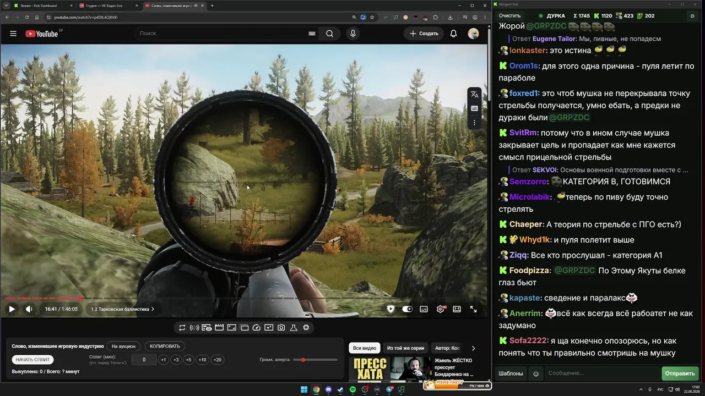705x396 pixels.
Task: Click the translate icon on video overlay
Action: (x=474, y=95)
